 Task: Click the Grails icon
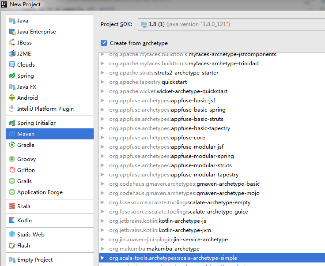pyautogui.click(x=12, y=181)
